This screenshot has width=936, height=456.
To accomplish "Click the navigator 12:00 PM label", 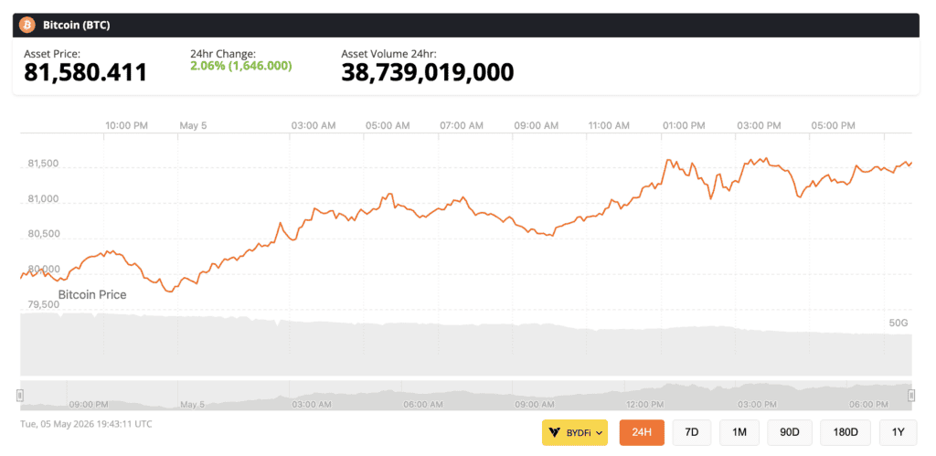I will [643, 404].
